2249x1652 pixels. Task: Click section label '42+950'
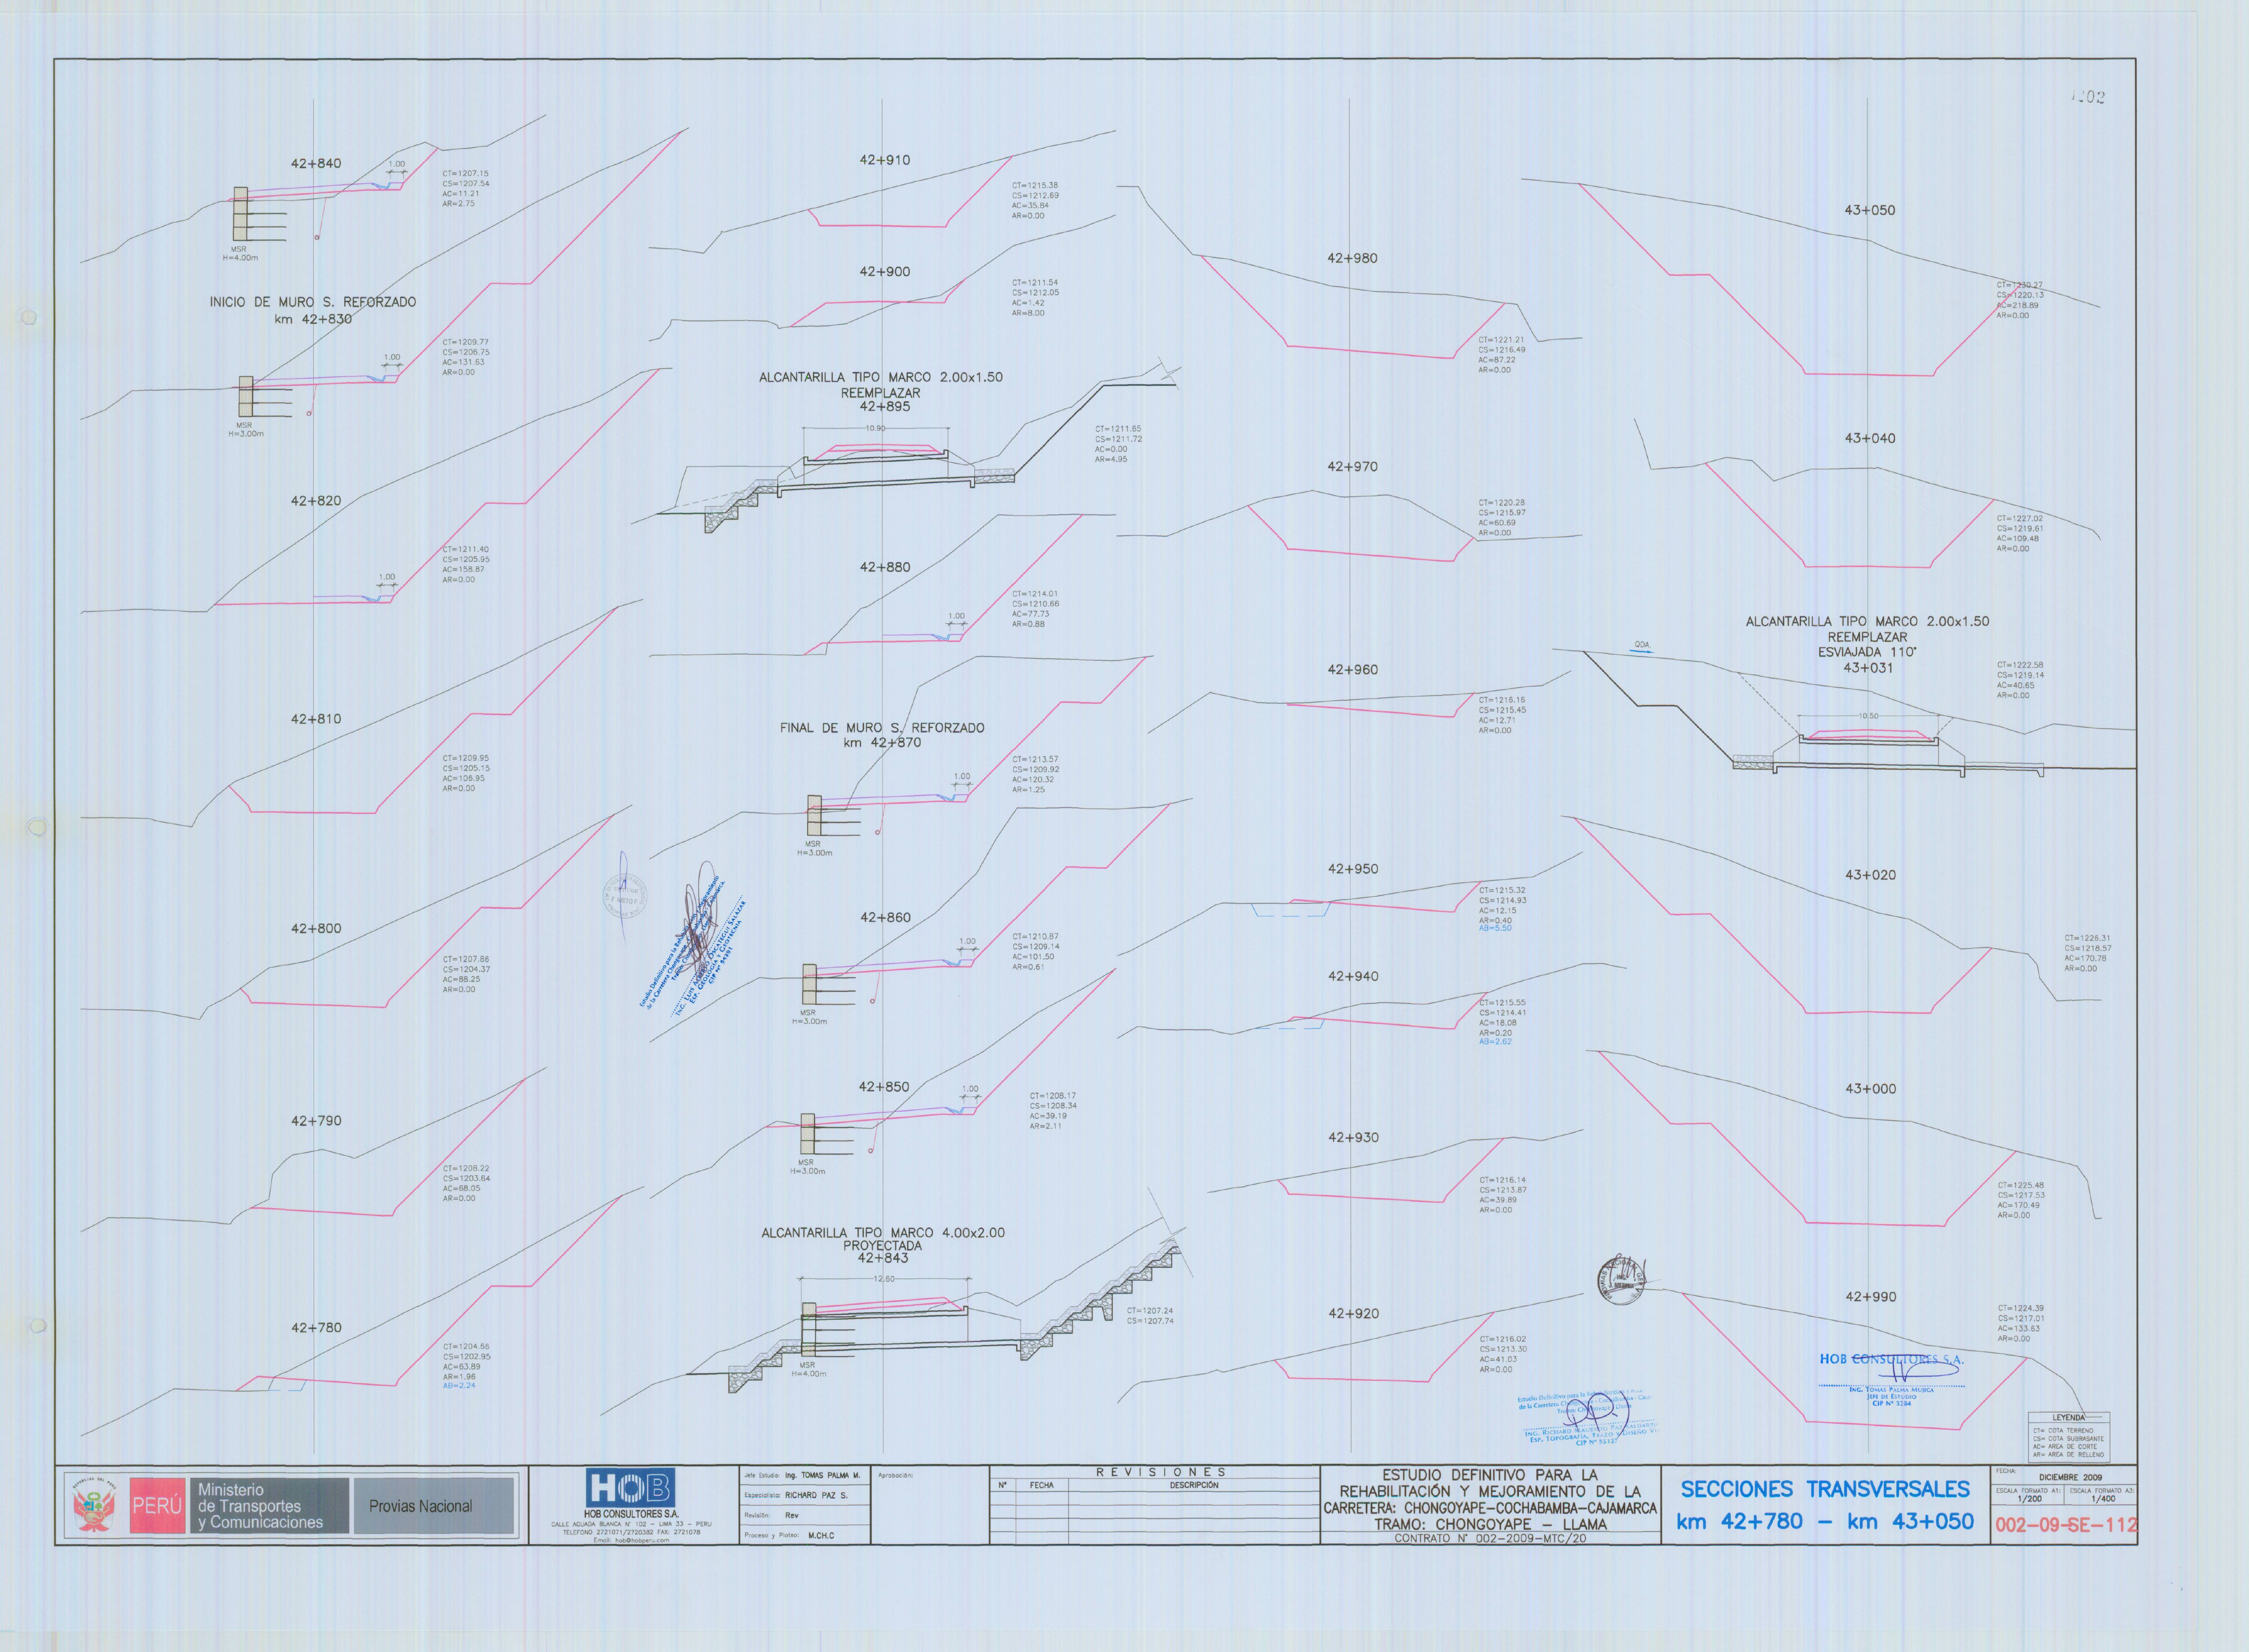point(1353,869)
